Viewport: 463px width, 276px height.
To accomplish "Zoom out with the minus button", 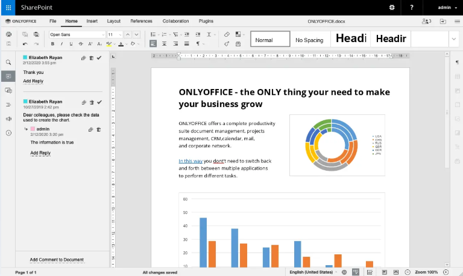I will [x=408, y=272].
